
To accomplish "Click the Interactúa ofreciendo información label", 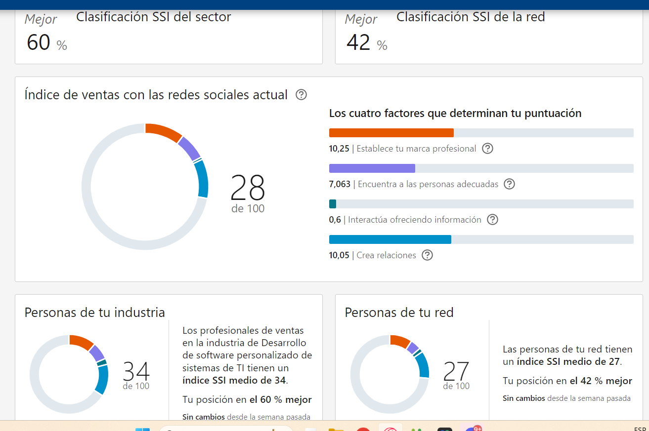I will click(x=415, y=220).
